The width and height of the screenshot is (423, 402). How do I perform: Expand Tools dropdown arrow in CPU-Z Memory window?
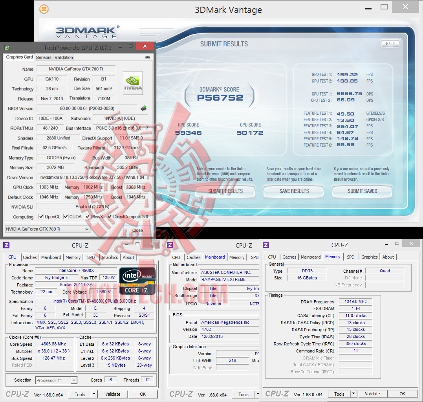coord(353,394)
